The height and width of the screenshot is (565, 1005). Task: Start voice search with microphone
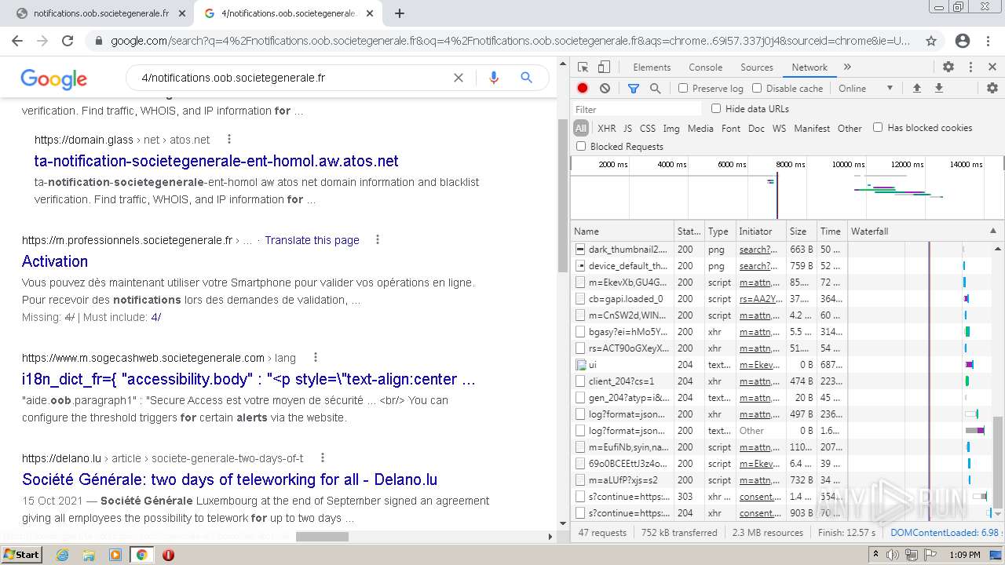click(x=494, y=78)
